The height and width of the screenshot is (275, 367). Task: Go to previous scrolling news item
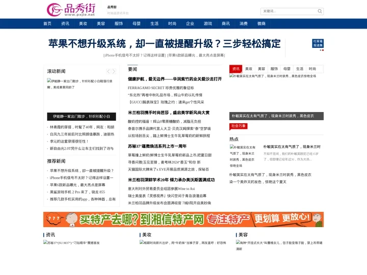(108, 71)
